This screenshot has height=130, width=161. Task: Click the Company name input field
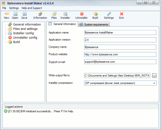point(120,47)
